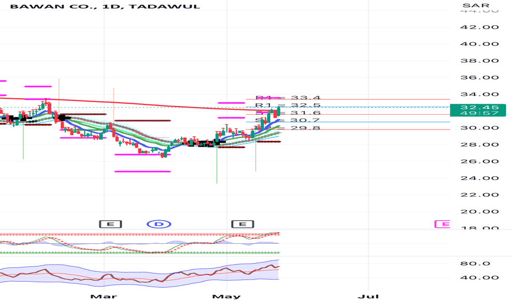Click the 20.00 price axis value
The height and width of the screenshot is (302, 512).
point(480,211)
